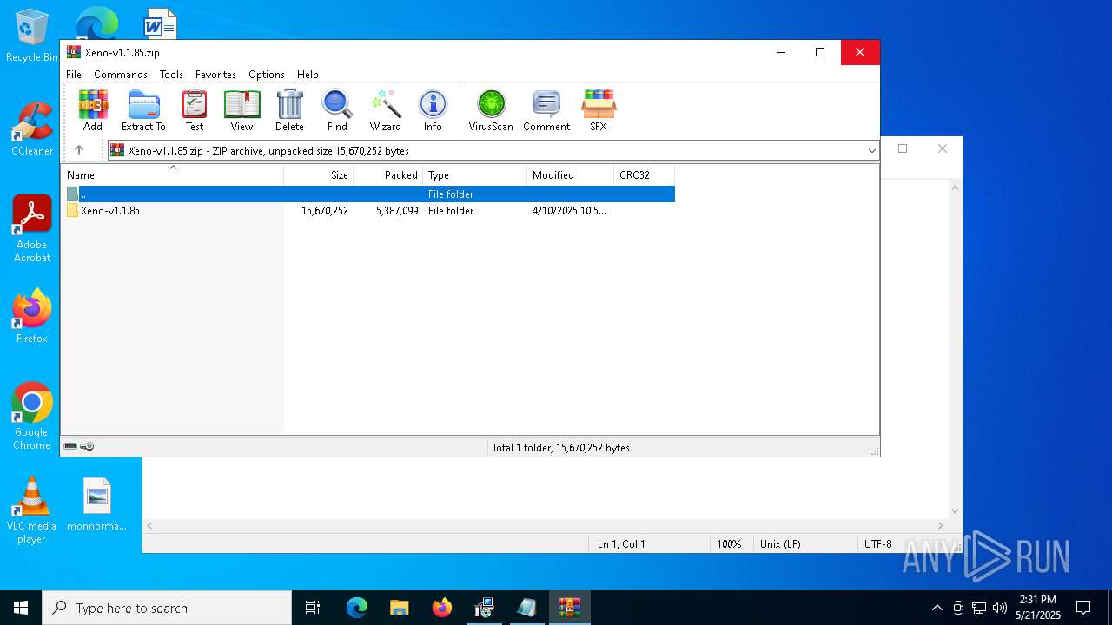Switch to WinRAR taskbar button

click(x=570, y=608)
